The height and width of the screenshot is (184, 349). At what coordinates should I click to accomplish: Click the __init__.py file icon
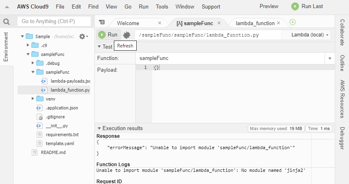coord(39,126)
